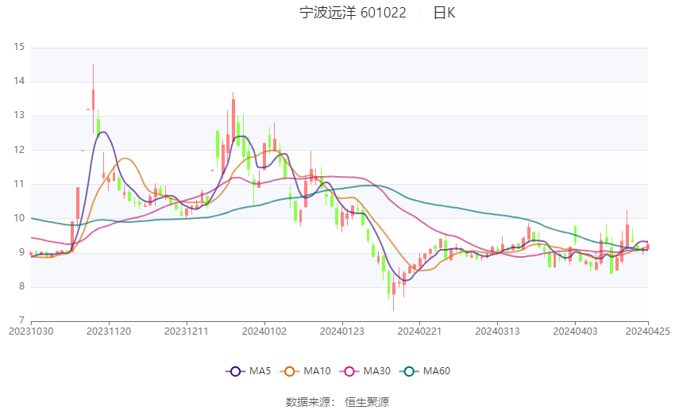Click the 20240123 date axis label
This screenshot has width=675, height=410.
pyautogui.click(x=342, y=331)
